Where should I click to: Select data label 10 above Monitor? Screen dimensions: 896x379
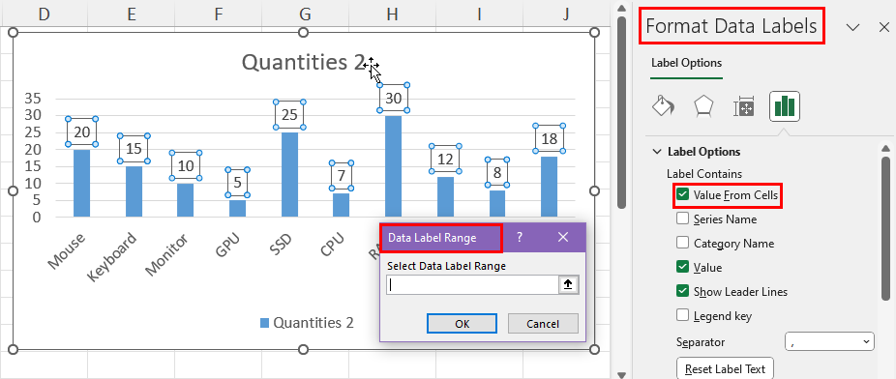(x=186, y=165)
